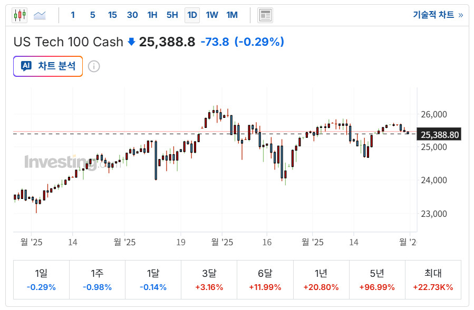The height and width of the screenshot is (310, 474).
Task: Choose the 5H timeframe
Action: [x=172, y=15]
